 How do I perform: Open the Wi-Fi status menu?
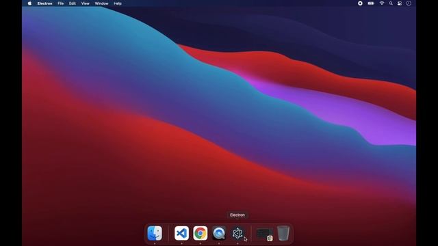pyautogui.click(x=382, y=3)
